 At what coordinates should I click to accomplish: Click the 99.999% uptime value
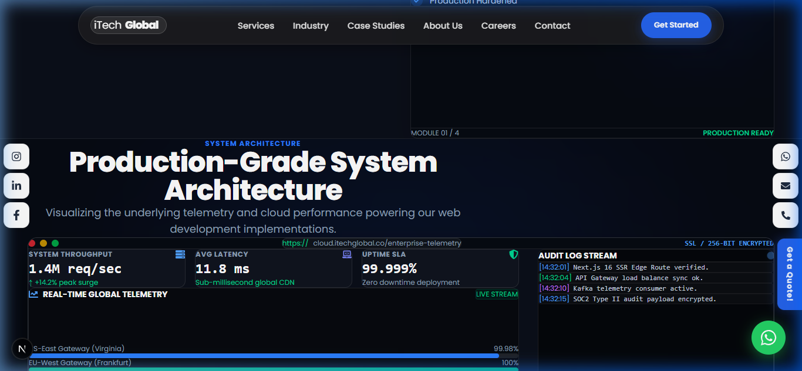tap(389, 269)
